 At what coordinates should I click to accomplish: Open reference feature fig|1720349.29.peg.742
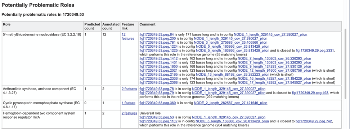[x=314, y=121]
